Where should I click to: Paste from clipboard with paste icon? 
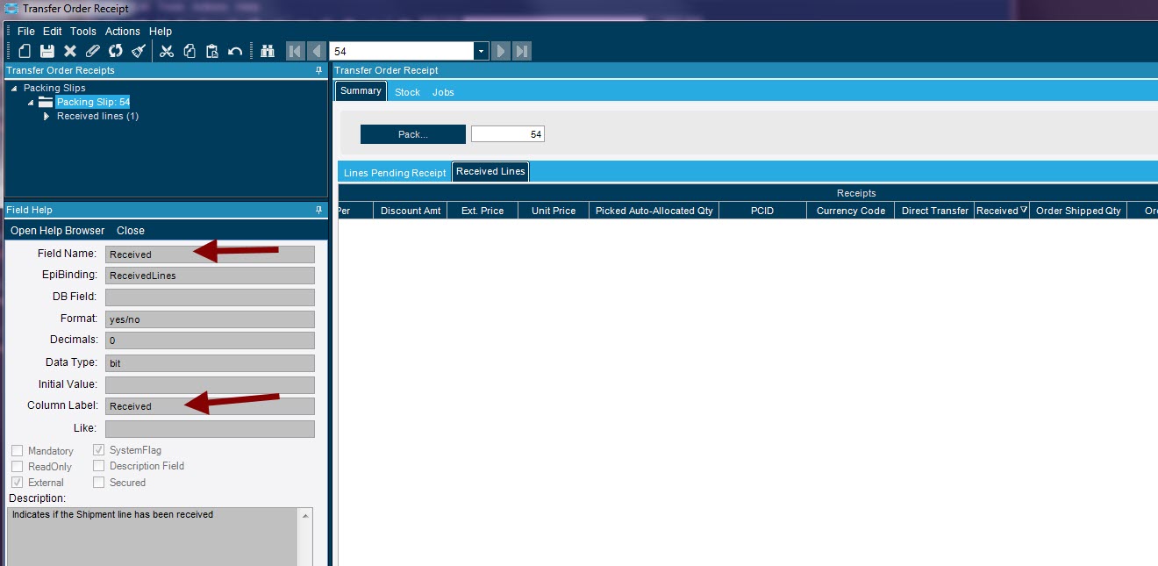pyautogui.click(x=212, y=52)
